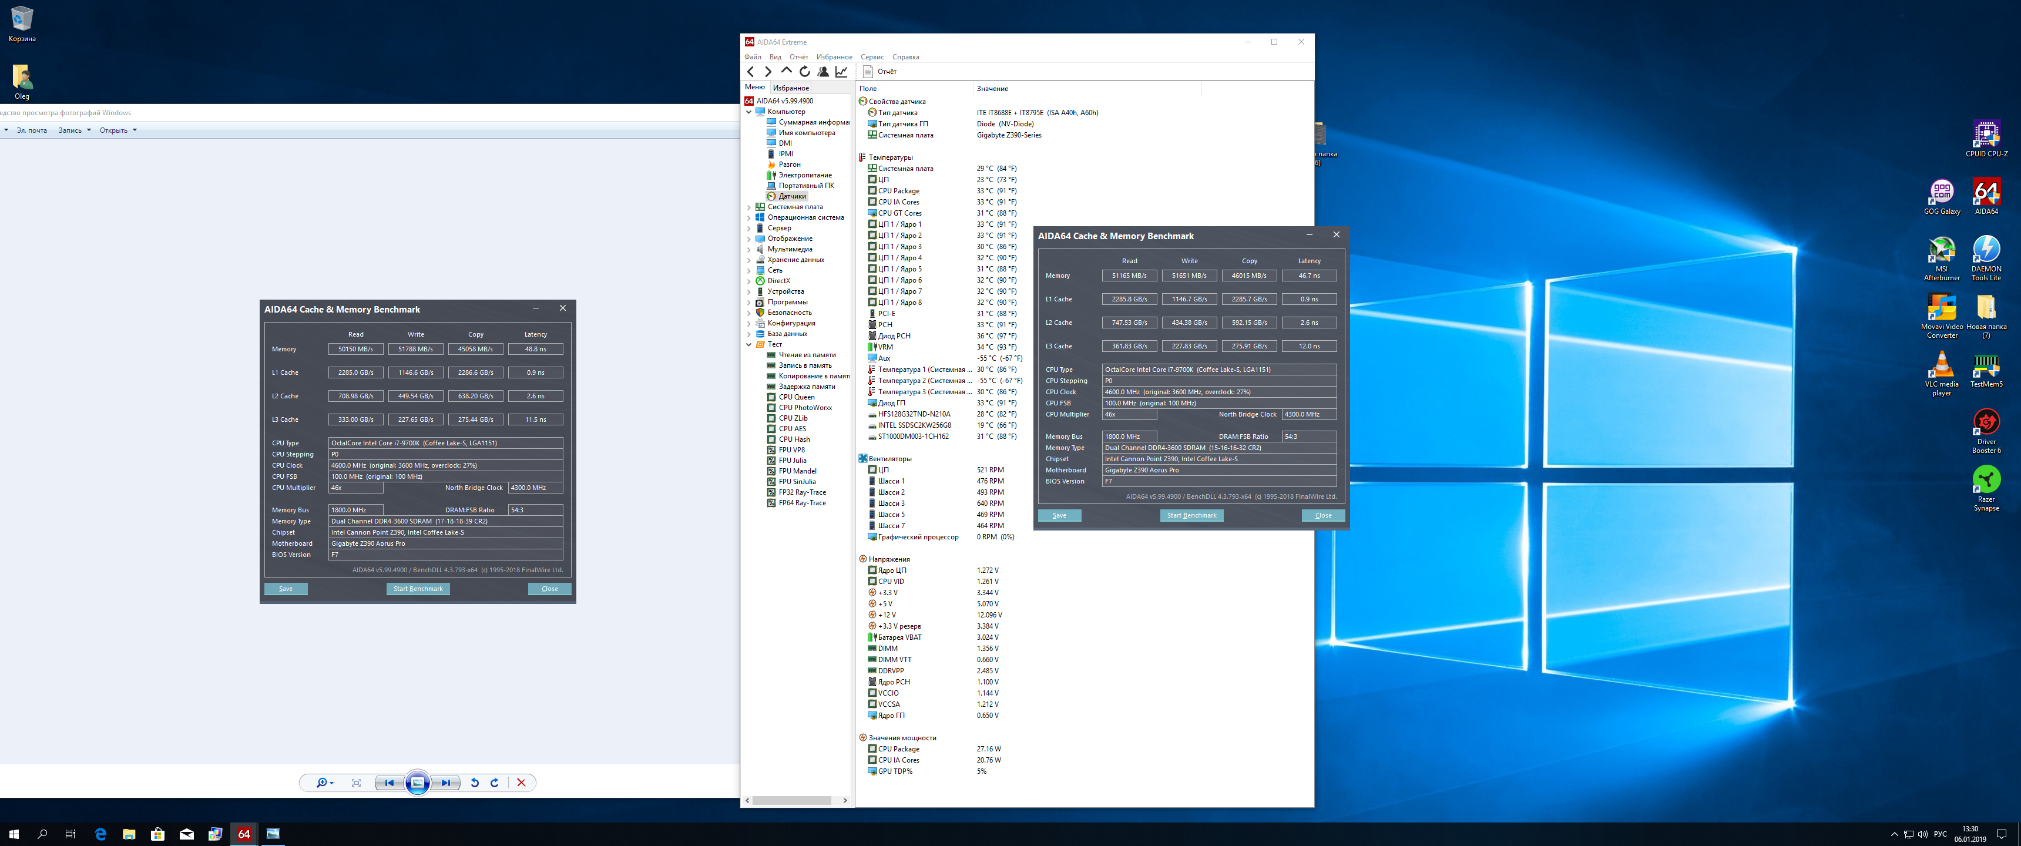The image size is (2021, 846).
Task: Show next image in photo viewer
Action: point(446,783)
